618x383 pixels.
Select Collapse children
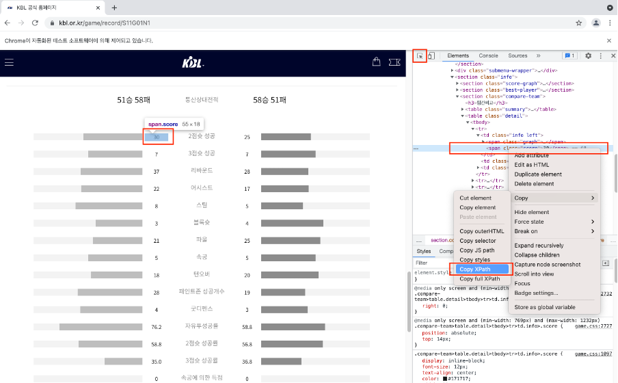(537, 255)
